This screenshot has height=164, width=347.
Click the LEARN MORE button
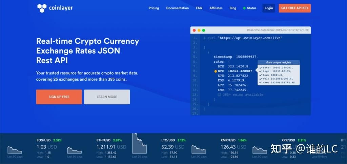click(x=107, y=97)
